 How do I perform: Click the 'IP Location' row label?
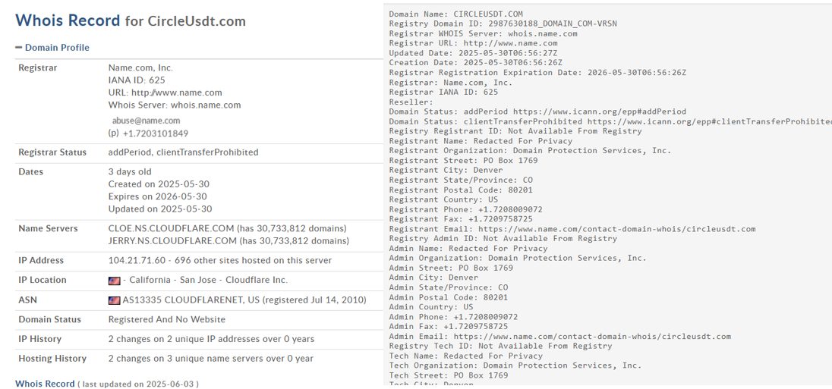pyautogui.click(x=43, y=281)
